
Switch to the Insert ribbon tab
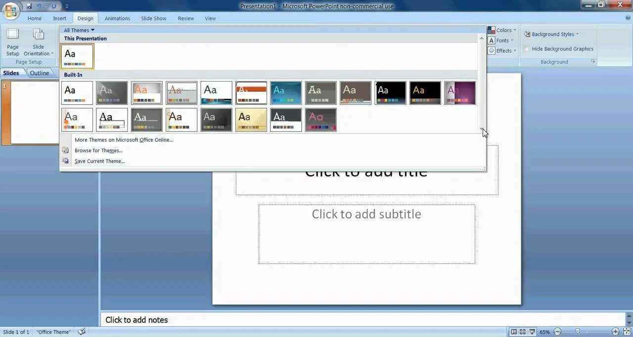point(60,18)
